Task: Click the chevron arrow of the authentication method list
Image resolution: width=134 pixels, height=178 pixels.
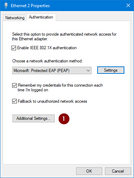Action: [x=88, y=71]
